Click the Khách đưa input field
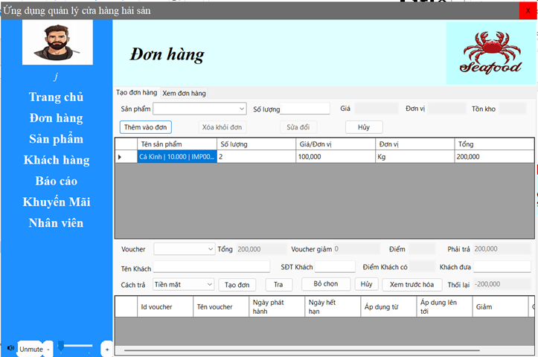538x357 pixels. (x=502, y=266)
